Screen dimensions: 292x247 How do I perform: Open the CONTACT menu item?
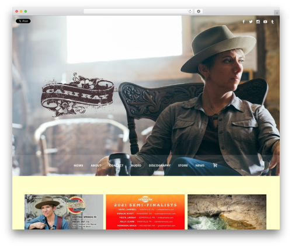116,165
